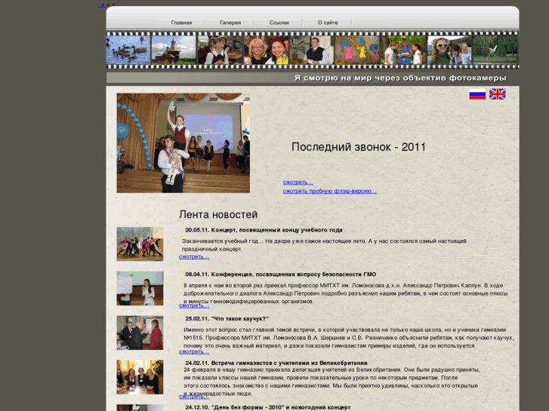
Task: Click the headline 'Последний звонок - 2011'
Action: point(359,147)
